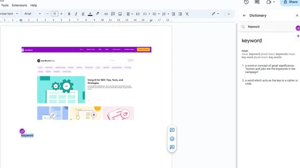Click the emoji reaction icon beside the page
Viewport: 300px width, 168px height.
172,139
